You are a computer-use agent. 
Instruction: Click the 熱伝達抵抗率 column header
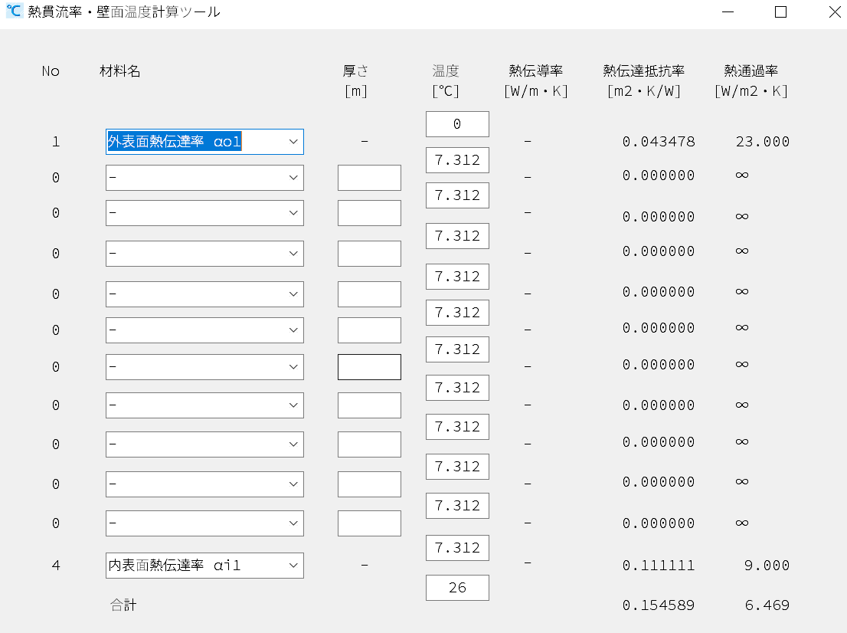[x=644, y=71]
